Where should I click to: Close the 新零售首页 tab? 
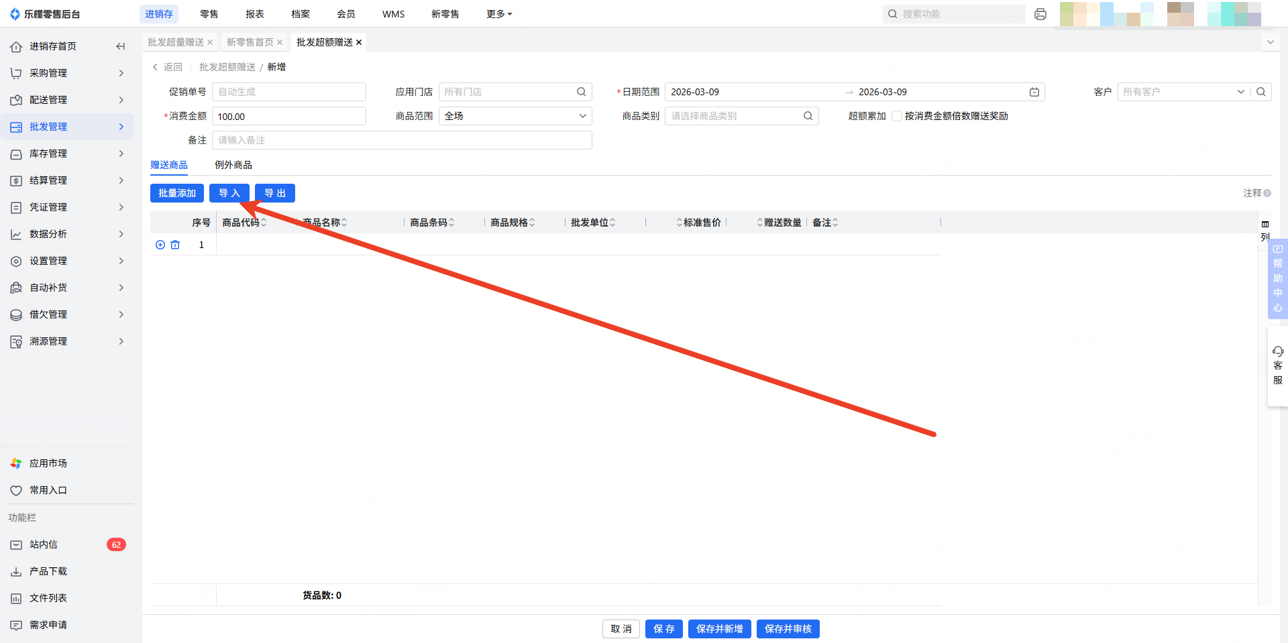[280, 42]
